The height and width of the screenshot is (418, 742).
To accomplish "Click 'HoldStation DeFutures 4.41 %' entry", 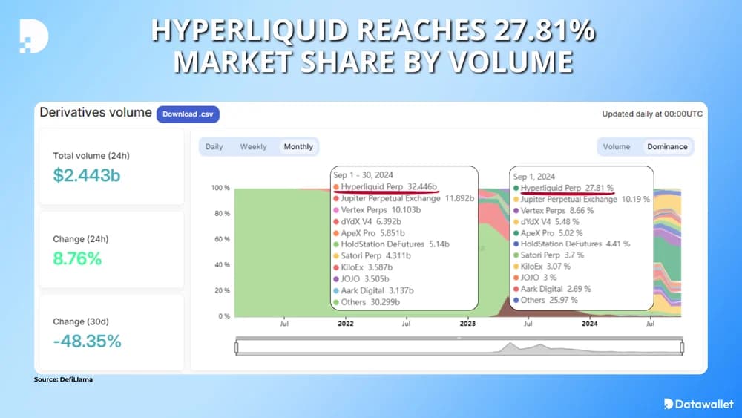I will pyautogui.click(x=571, y=244).
